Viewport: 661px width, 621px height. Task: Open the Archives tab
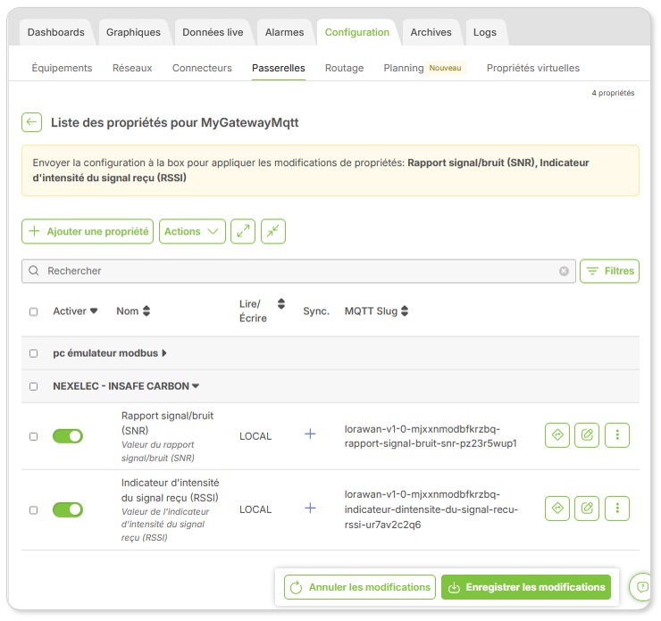431,32
